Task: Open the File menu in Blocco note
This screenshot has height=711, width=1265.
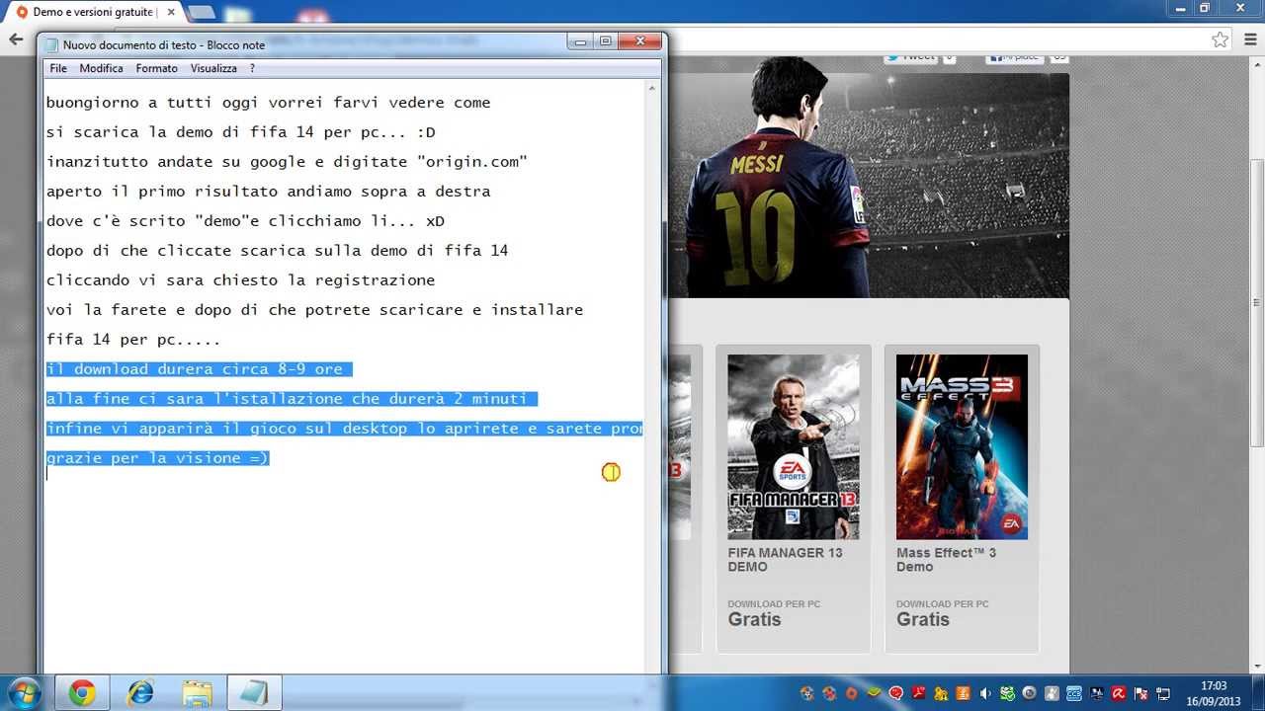Action: pyautogui.click(x=58, y=68)
